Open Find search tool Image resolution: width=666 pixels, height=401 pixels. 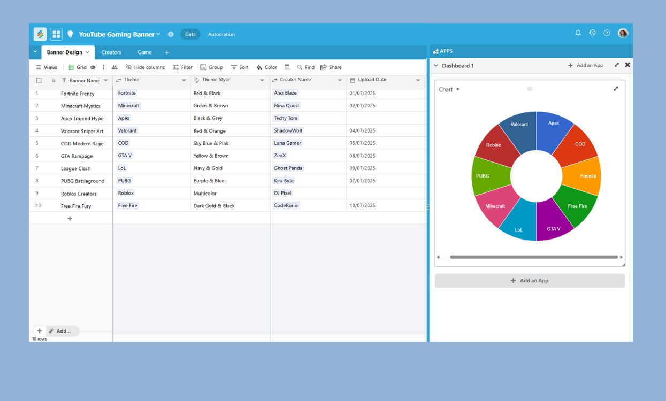point(306,67)
